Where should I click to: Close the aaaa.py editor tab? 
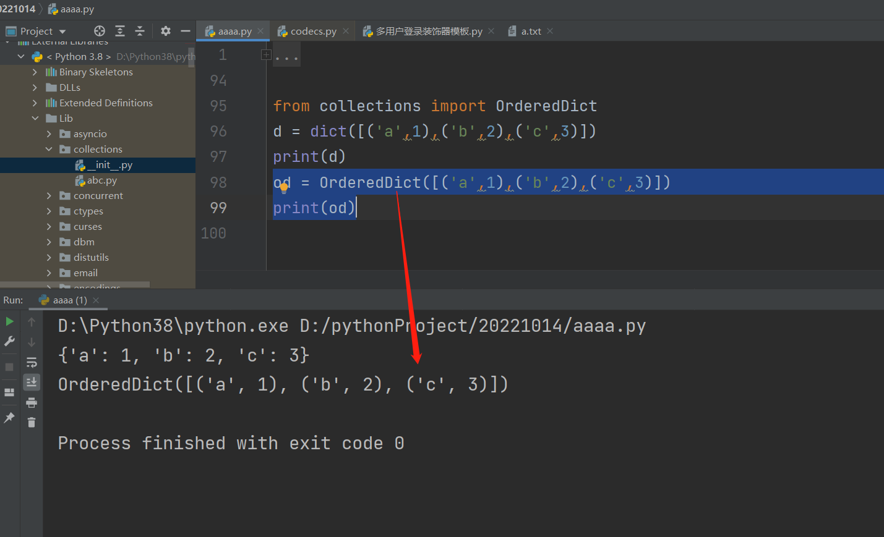(260, 31)
